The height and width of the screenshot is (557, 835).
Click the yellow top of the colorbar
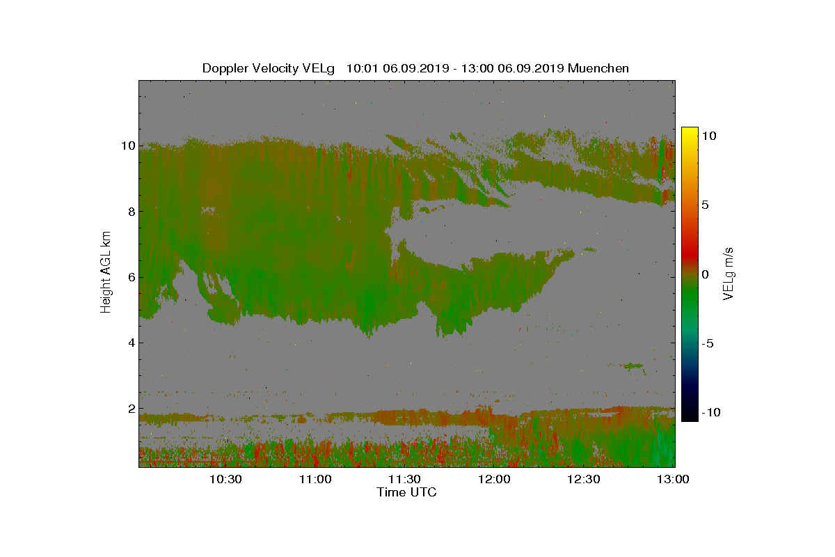(x=690, y=131)
